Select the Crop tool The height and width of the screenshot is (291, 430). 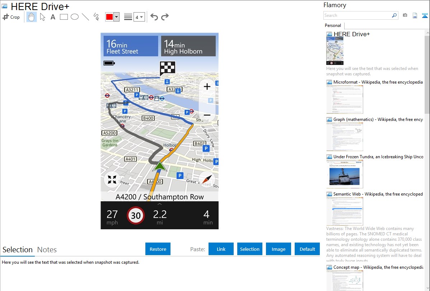pos(11,17)
